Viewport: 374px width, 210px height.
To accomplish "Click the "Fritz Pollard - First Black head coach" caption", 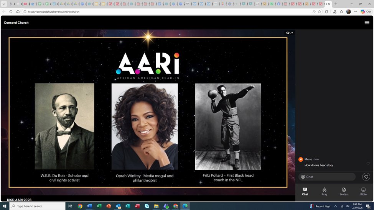I will pos(228,177).
